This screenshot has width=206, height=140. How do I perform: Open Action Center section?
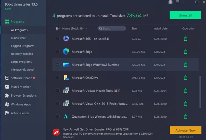pyautogui.click(x=20, y=113)
